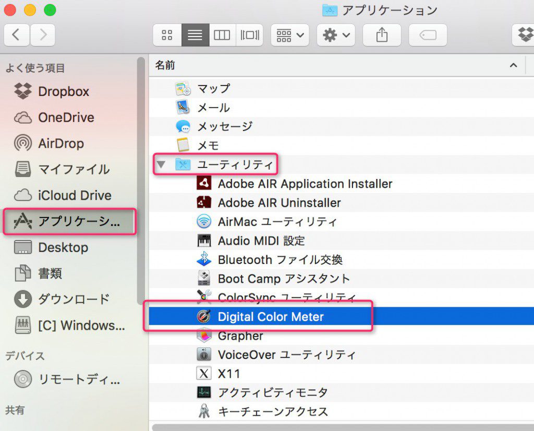Select the Adobe AIR Uninstaller icon
This screenshot has width=534, height=431.
(x=204, y=202)
